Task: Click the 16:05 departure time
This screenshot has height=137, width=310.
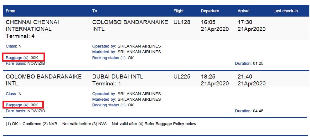Action: pyautogui.click(x=208, y=23)
